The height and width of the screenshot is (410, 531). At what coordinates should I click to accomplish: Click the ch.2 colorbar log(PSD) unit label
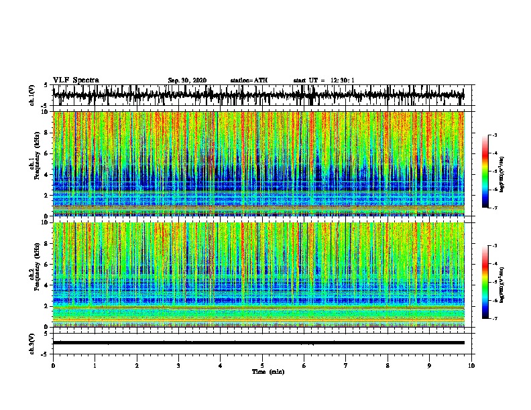coord(502,285)
